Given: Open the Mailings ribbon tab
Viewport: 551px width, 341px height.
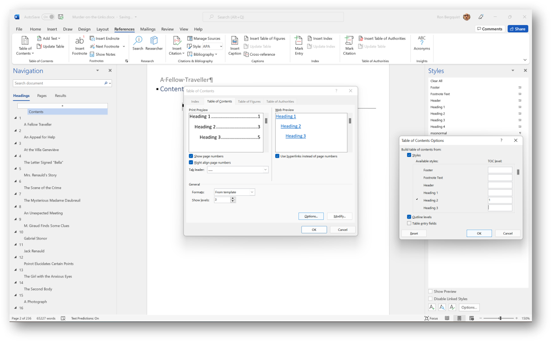Looking at the screenshot, I should point(148,29).
